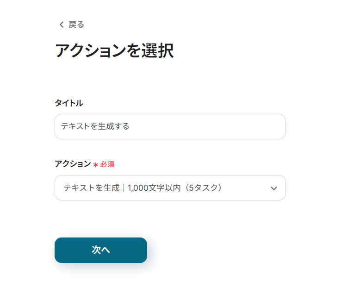Screen dimensions: 341x300
Task: Click the back chevron arrow icon
Action: (61, 25)
